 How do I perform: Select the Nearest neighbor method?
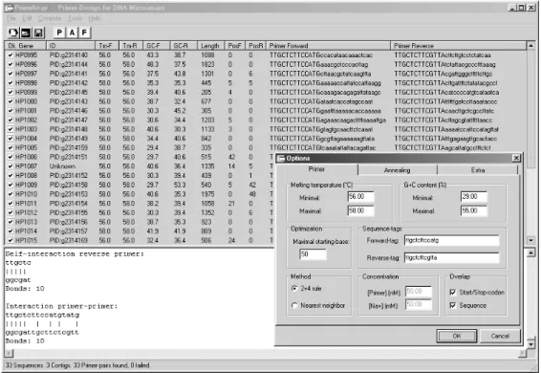coord(294,305)
